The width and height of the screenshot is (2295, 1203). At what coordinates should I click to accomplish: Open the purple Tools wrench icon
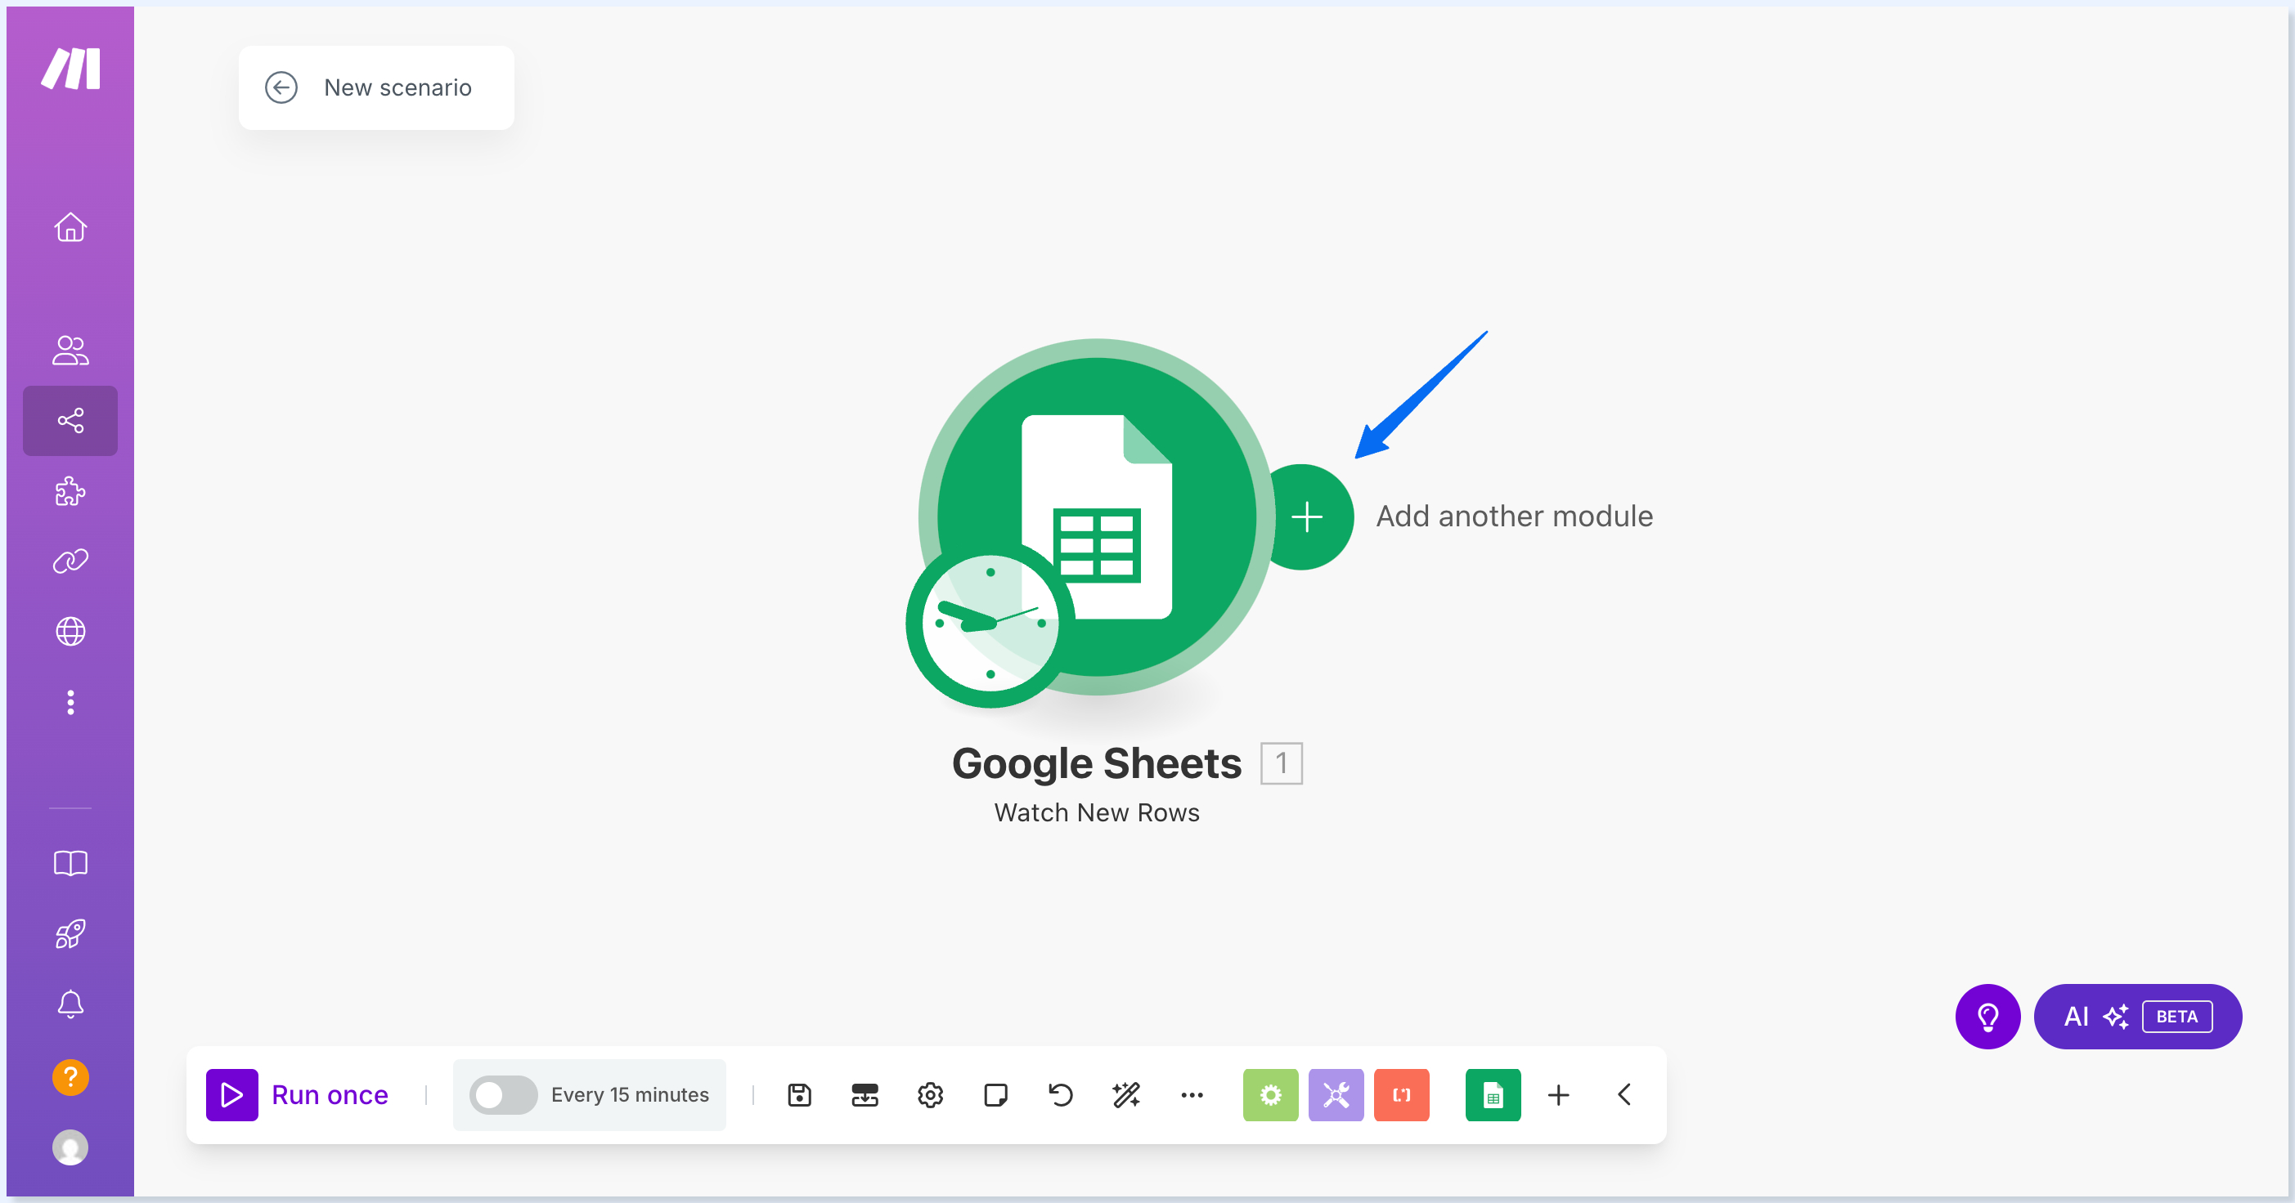coord(1336,1094)
